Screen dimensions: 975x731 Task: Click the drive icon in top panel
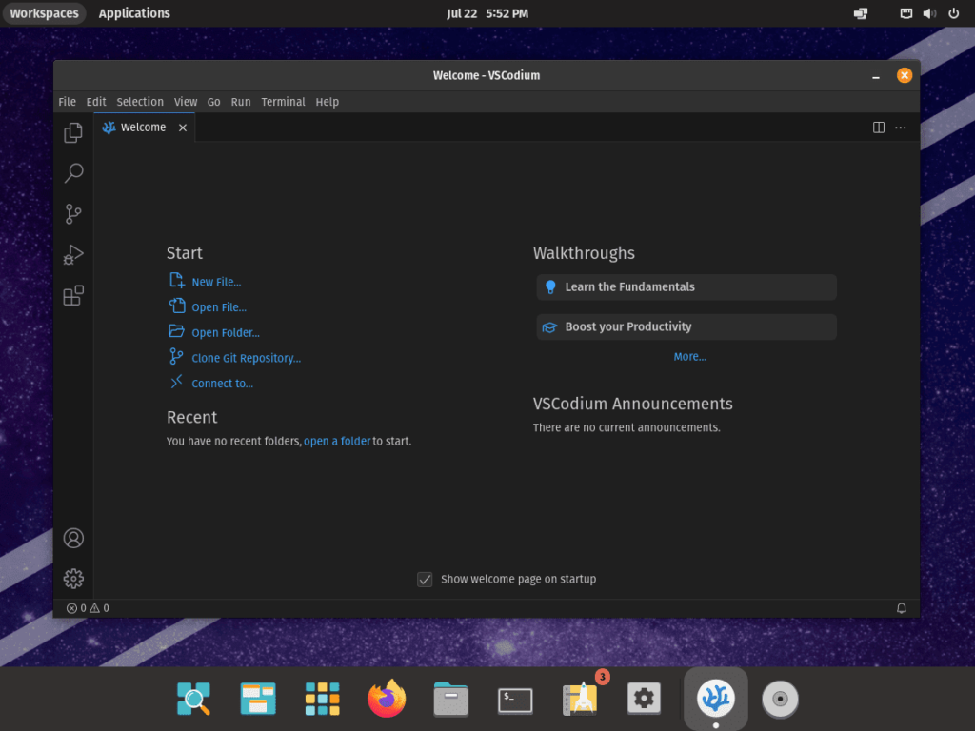click(906, 13)
